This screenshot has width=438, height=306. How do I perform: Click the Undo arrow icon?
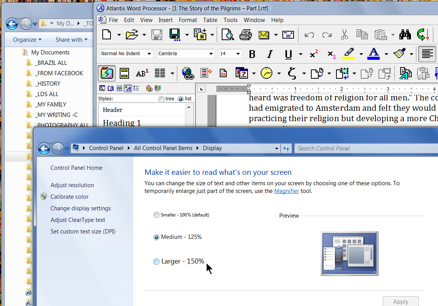(x=309, y=35)
